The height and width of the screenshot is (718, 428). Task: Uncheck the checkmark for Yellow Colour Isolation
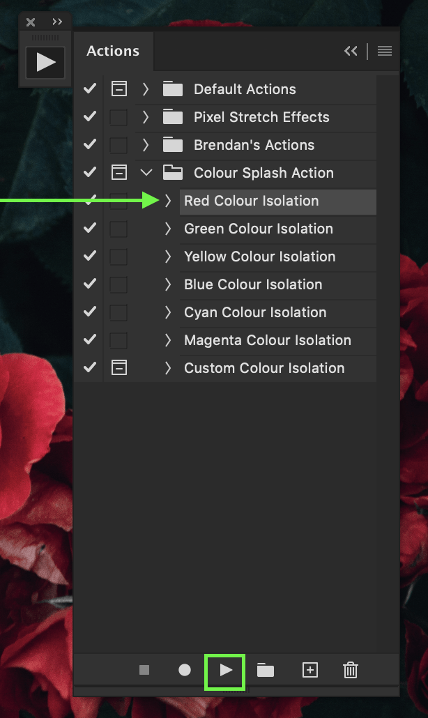click(90, 256)
